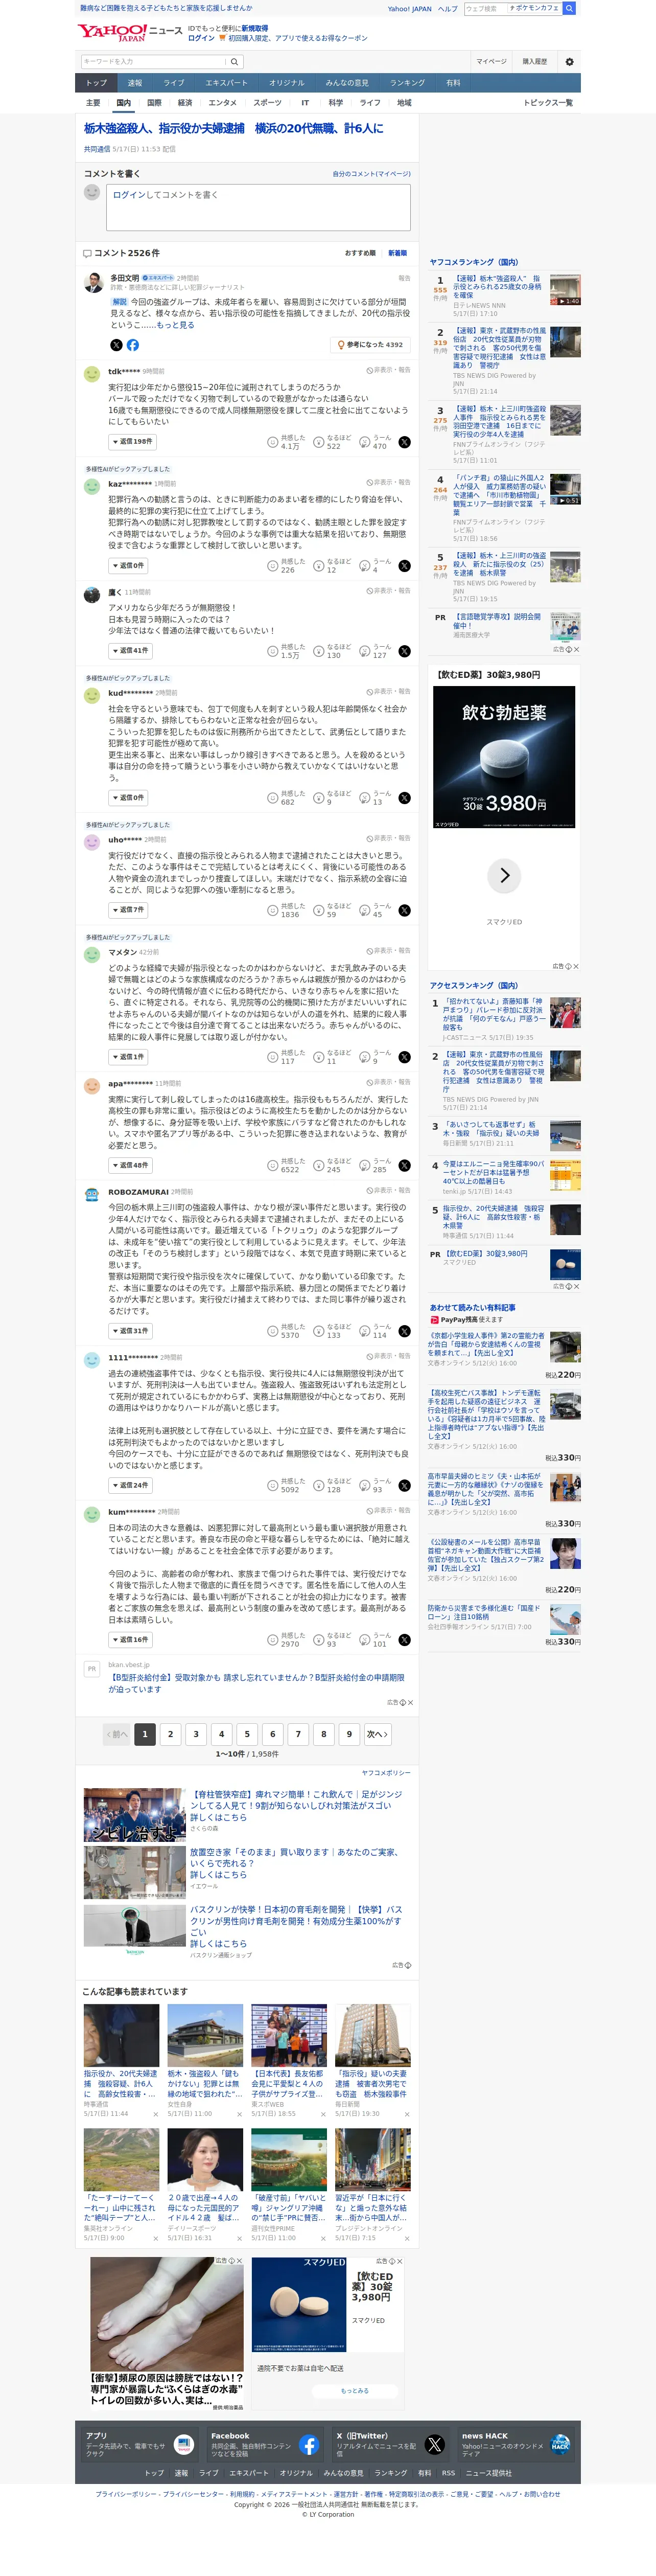
Task: Share kaz******** comment on X
Action: click(404, 566)
